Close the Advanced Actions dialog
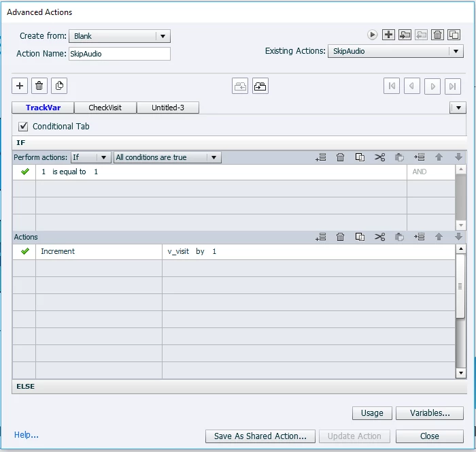Viewport: 476px width, 452px height. tap(430, 436)
